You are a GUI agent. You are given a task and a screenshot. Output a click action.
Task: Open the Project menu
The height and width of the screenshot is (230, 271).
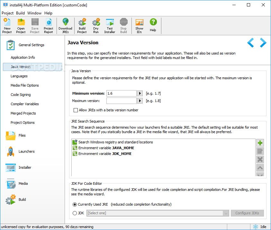click(7, 13)
